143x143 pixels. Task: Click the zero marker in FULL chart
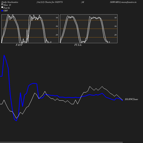[109, 42]
